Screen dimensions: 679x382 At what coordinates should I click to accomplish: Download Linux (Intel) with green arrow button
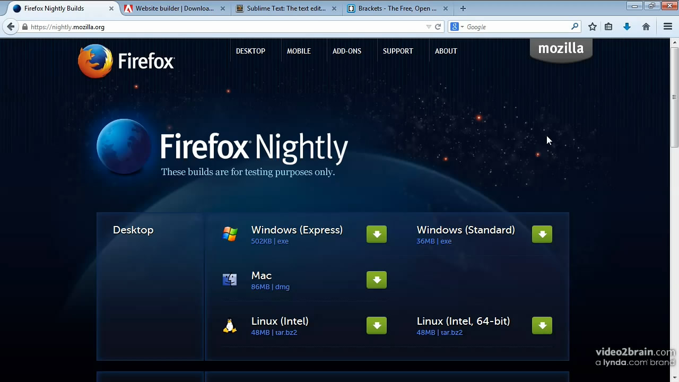tap(377, 325)
